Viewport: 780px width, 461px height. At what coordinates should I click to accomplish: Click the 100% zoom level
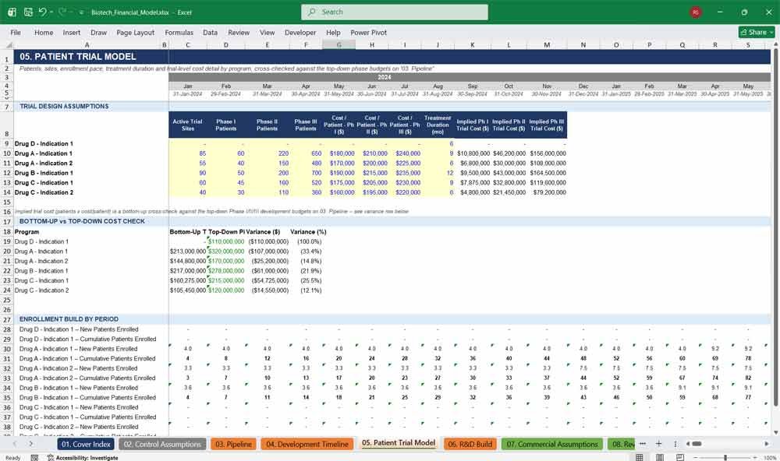click(x=770, y=458)
